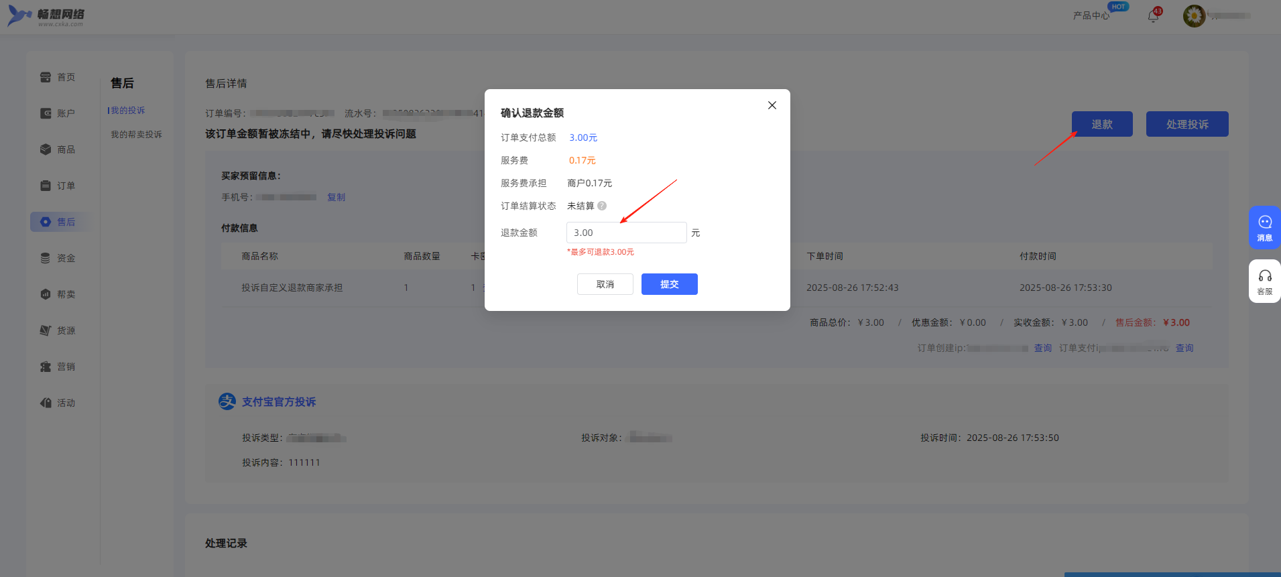Viewport: 1281px width, 577px height.
Task: Open the 我的帮卖投诉 submenu item
Action: click(136, 135)
